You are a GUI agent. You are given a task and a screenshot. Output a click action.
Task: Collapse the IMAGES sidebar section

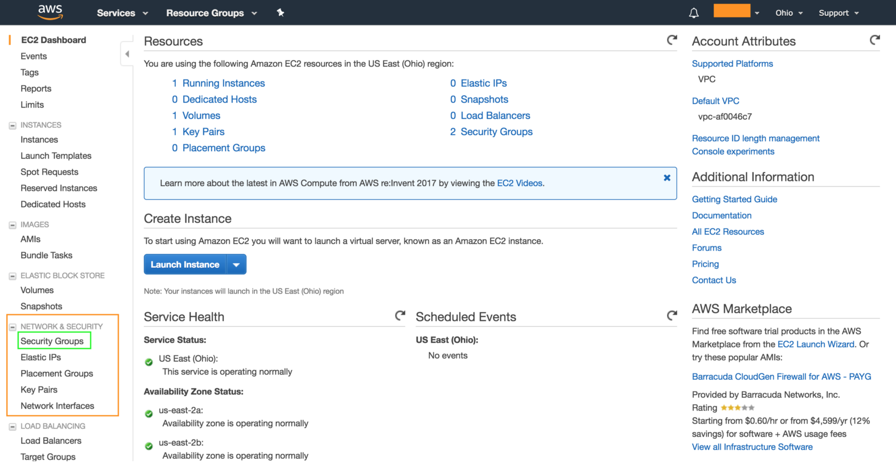[x=12, y=225]
